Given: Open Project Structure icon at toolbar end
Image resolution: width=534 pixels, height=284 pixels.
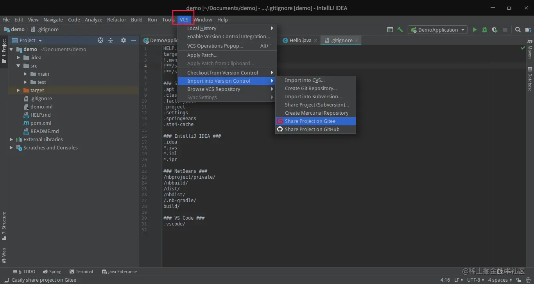Looking at the screenshot, I should coord(527,30).
